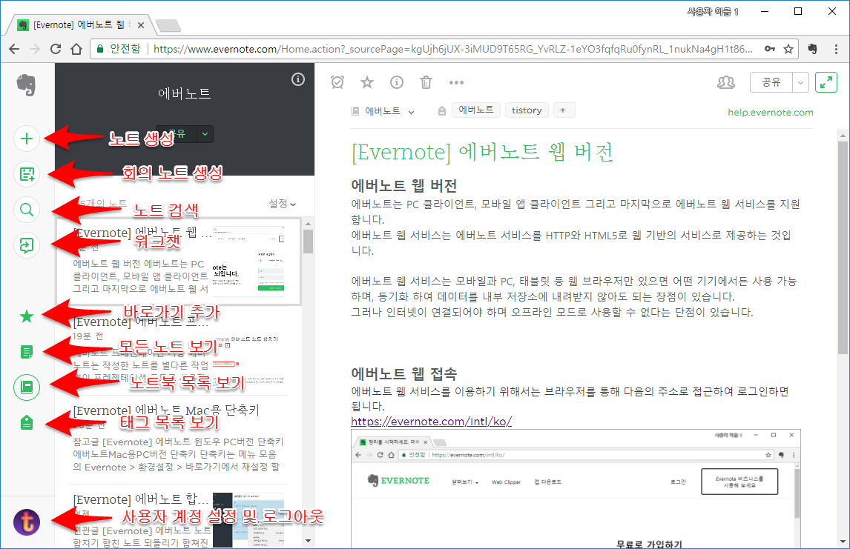Bookmark this page with star
Viewport: 850px width, 549px height.
point(788,49)
